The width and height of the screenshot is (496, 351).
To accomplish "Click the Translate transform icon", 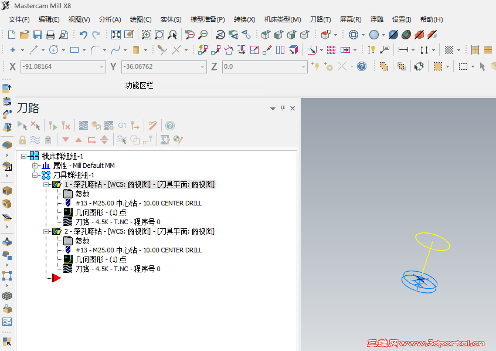I will tap(216, 50).
